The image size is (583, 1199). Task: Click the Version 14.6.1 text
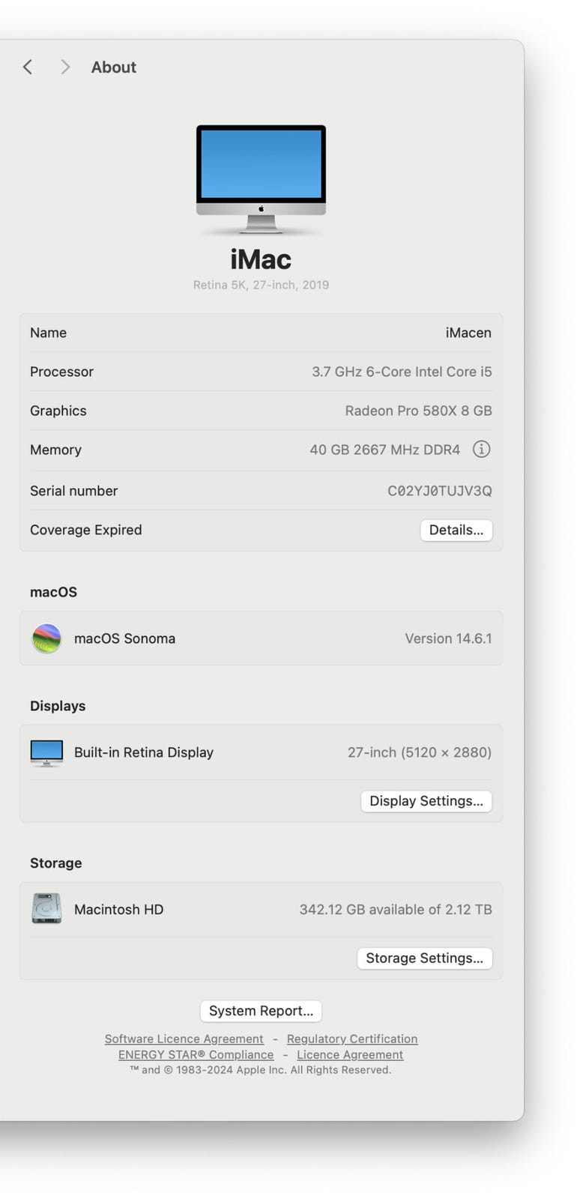(448, 638)
